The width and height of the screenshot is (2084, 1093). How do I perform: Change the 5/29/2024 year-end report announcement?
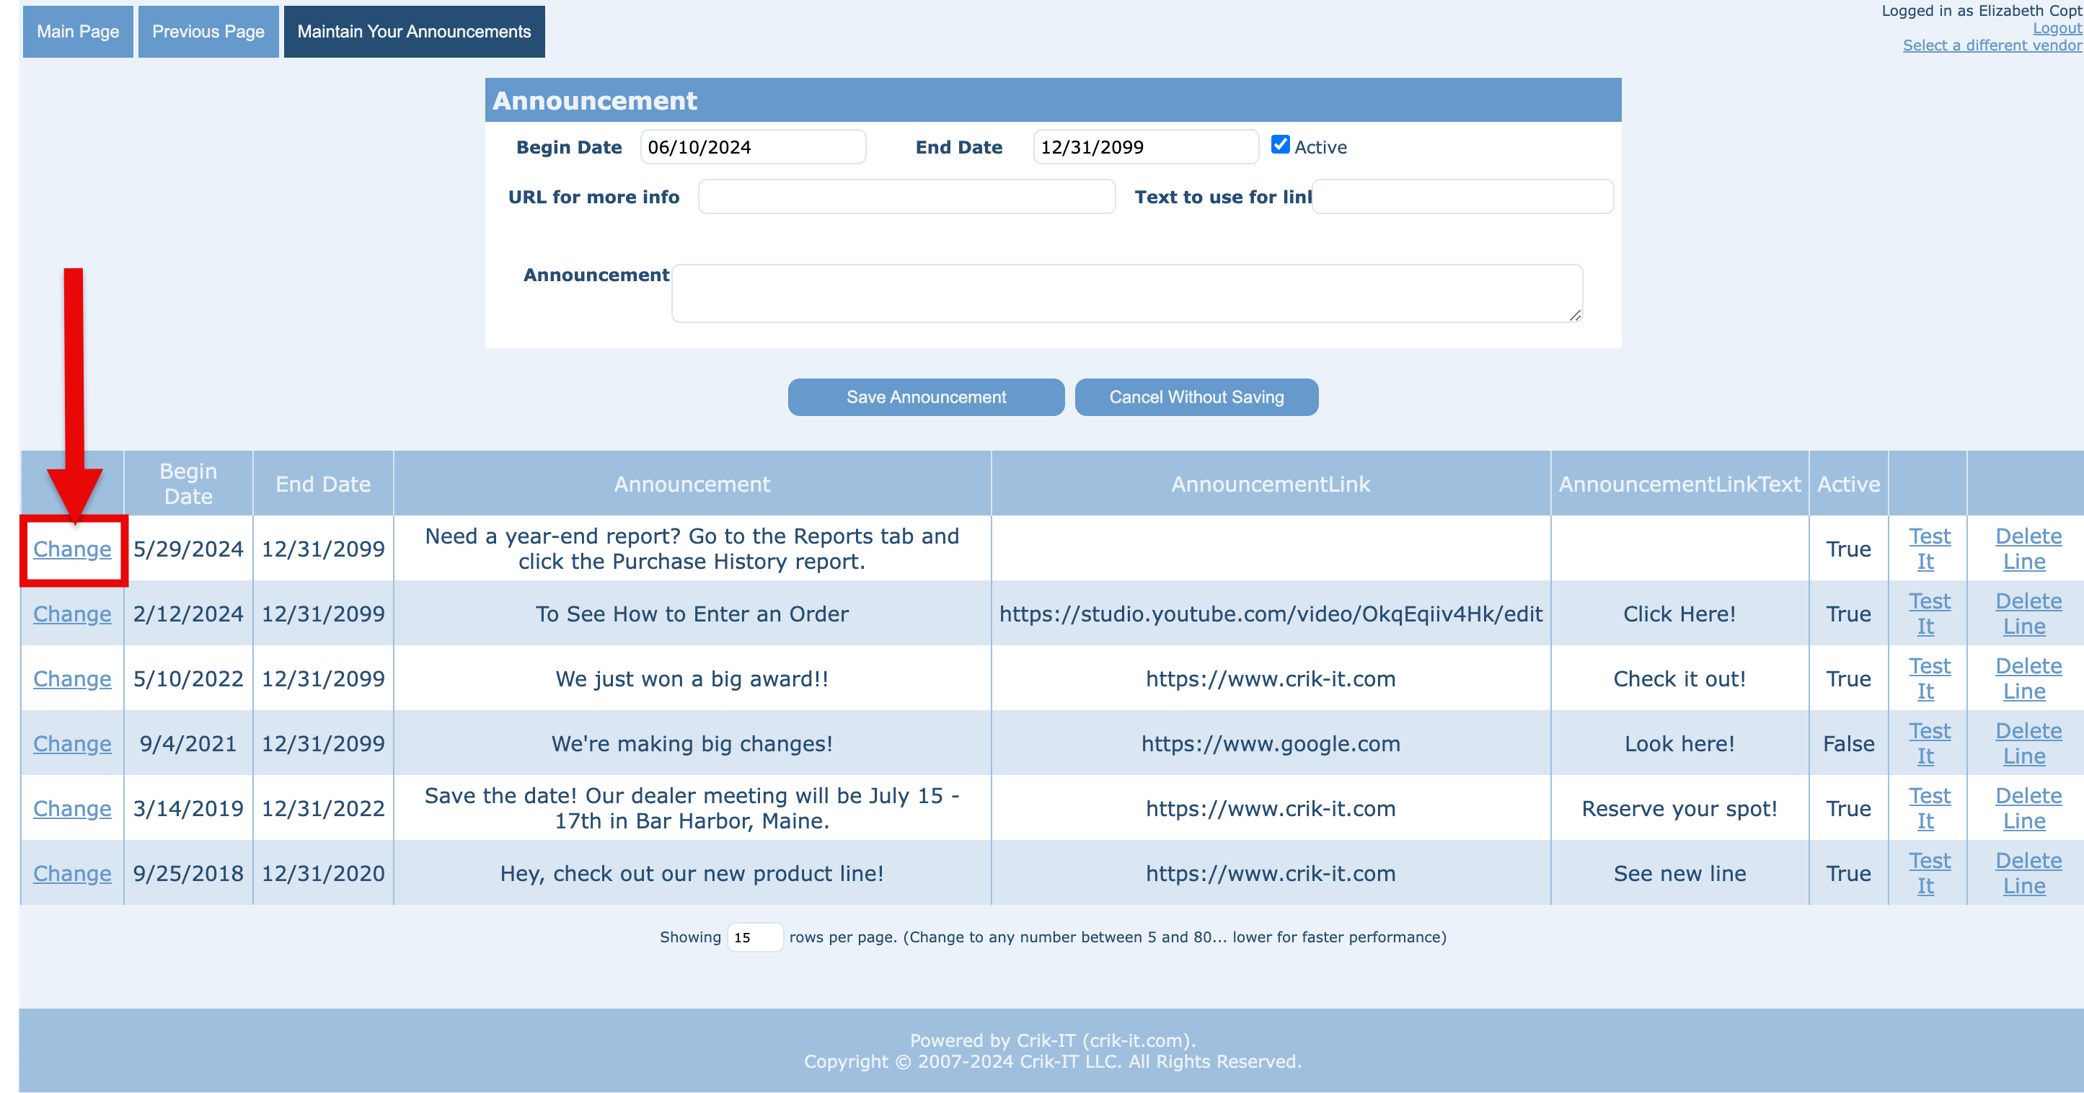point(72,549)
